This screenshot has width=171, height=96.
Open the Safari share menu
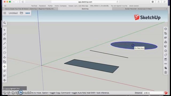point(158,2)
